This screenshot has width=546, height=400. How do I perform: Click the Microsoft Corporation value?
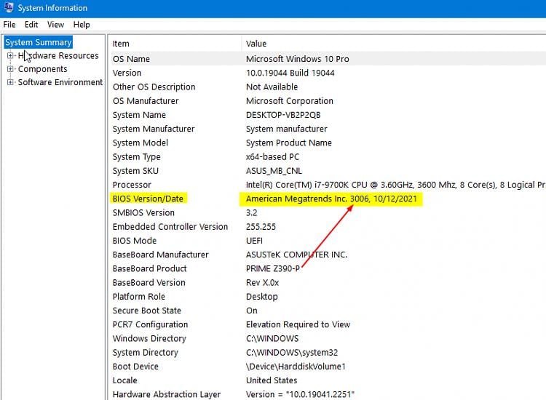[289, 101]
